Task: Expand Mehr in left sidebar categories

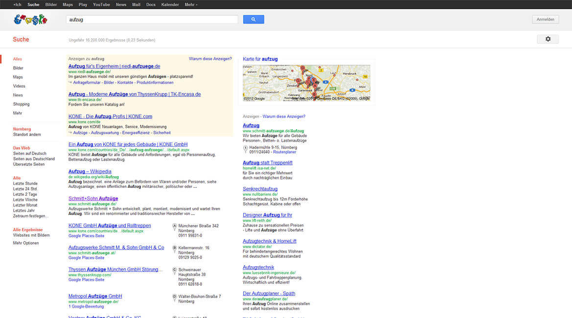Action: click(18, 113)
